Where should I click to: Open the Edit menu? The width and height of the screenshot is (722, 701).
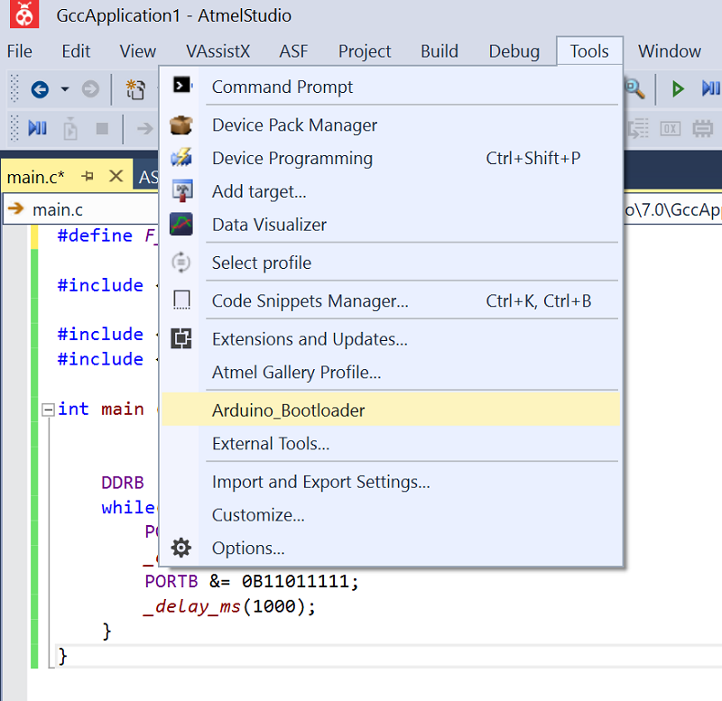(x=76, y=51)
